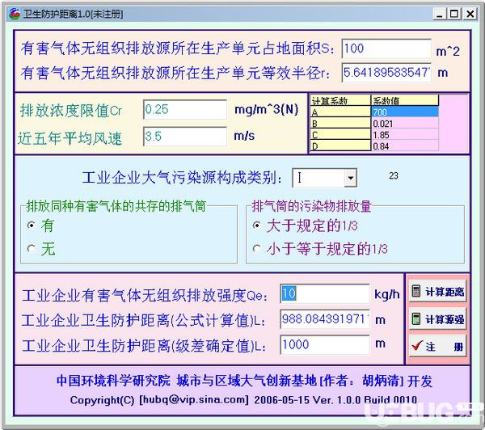The width and height of the screenshot is (485, 430).
Task: Click row label C in coefficient table
Action: (340, 134)
